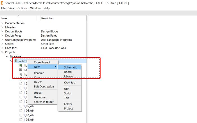197x123 pixels.
Task: Click the board file icon beside 1.b
Action: click(x=21, y=65)
